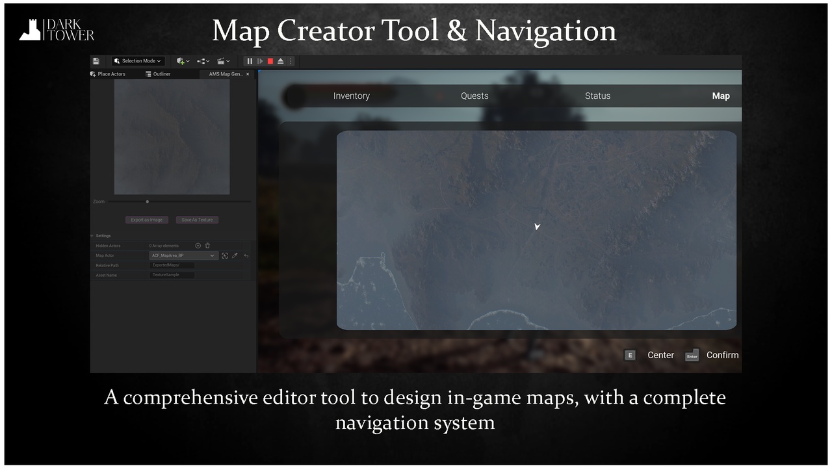The image size is (832, 468).
Task: Open the quick add actor menu icon
Action: point(179,61)
